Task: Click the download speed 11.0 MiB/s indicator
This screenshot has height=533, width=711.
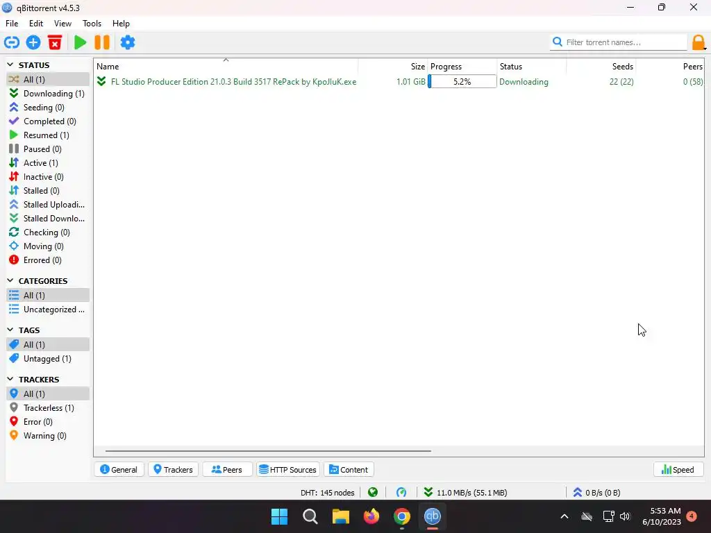Action: [466, 492]
